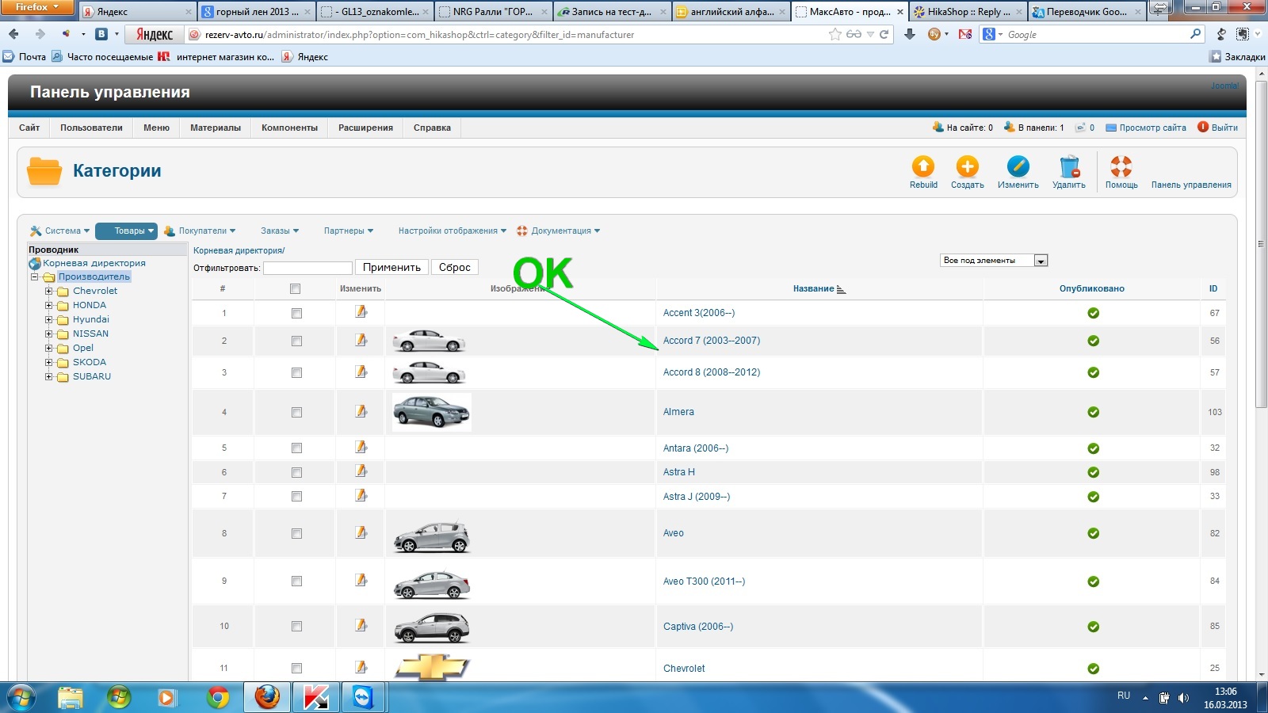Click the Rebuild toolbar icon
1268x713 pixels.
click(923, 166)
